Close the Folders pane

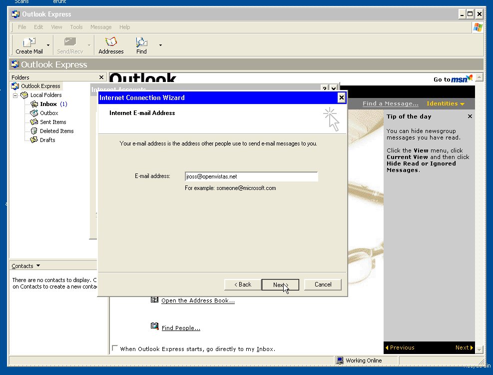click(x=101, y=77)
